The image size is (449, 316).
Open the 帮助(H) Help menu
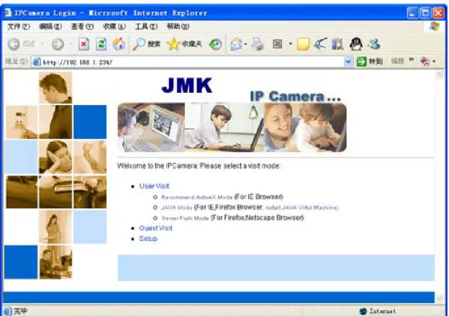[178, 27]
